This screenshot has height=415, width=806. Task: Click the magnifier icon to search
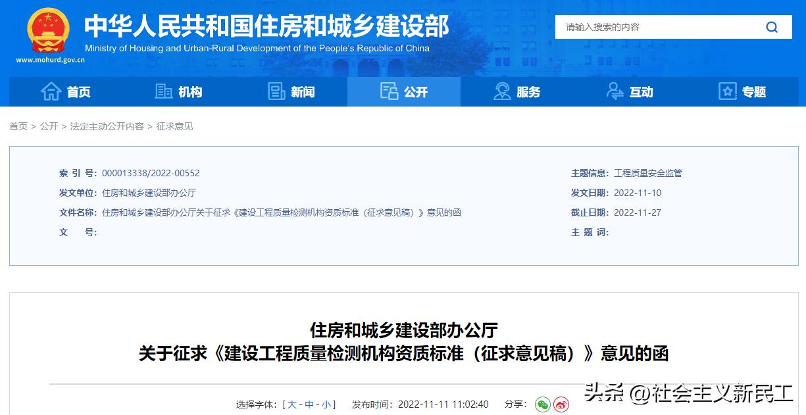[x=771, y=27]
